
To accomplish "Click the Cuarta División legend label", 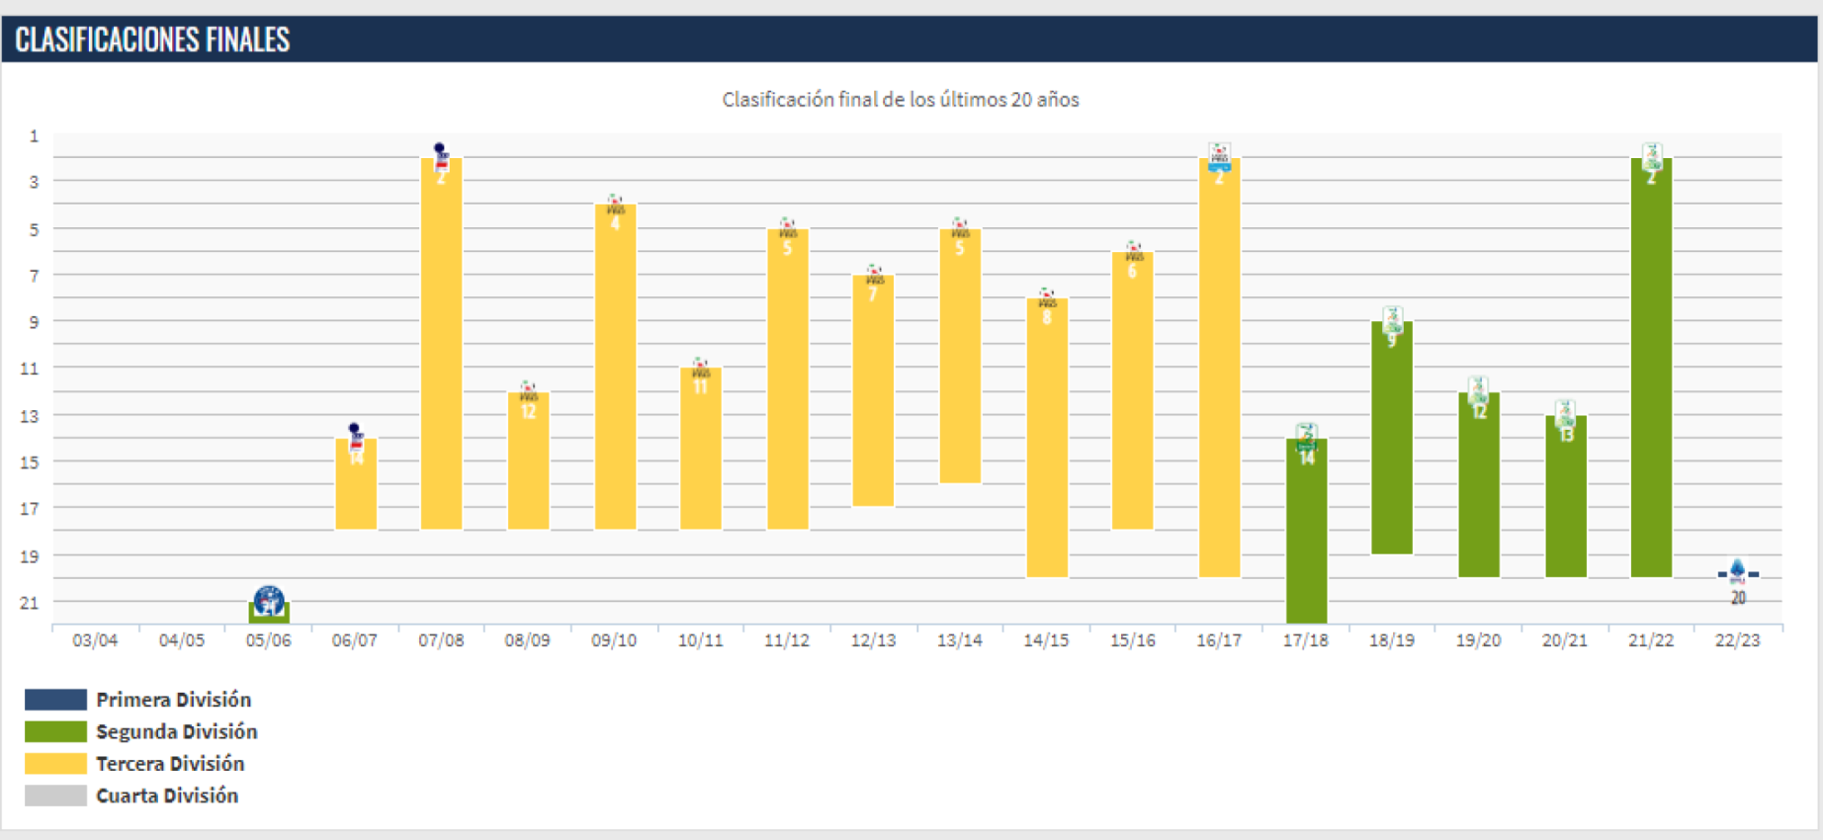I will (167, 796).
